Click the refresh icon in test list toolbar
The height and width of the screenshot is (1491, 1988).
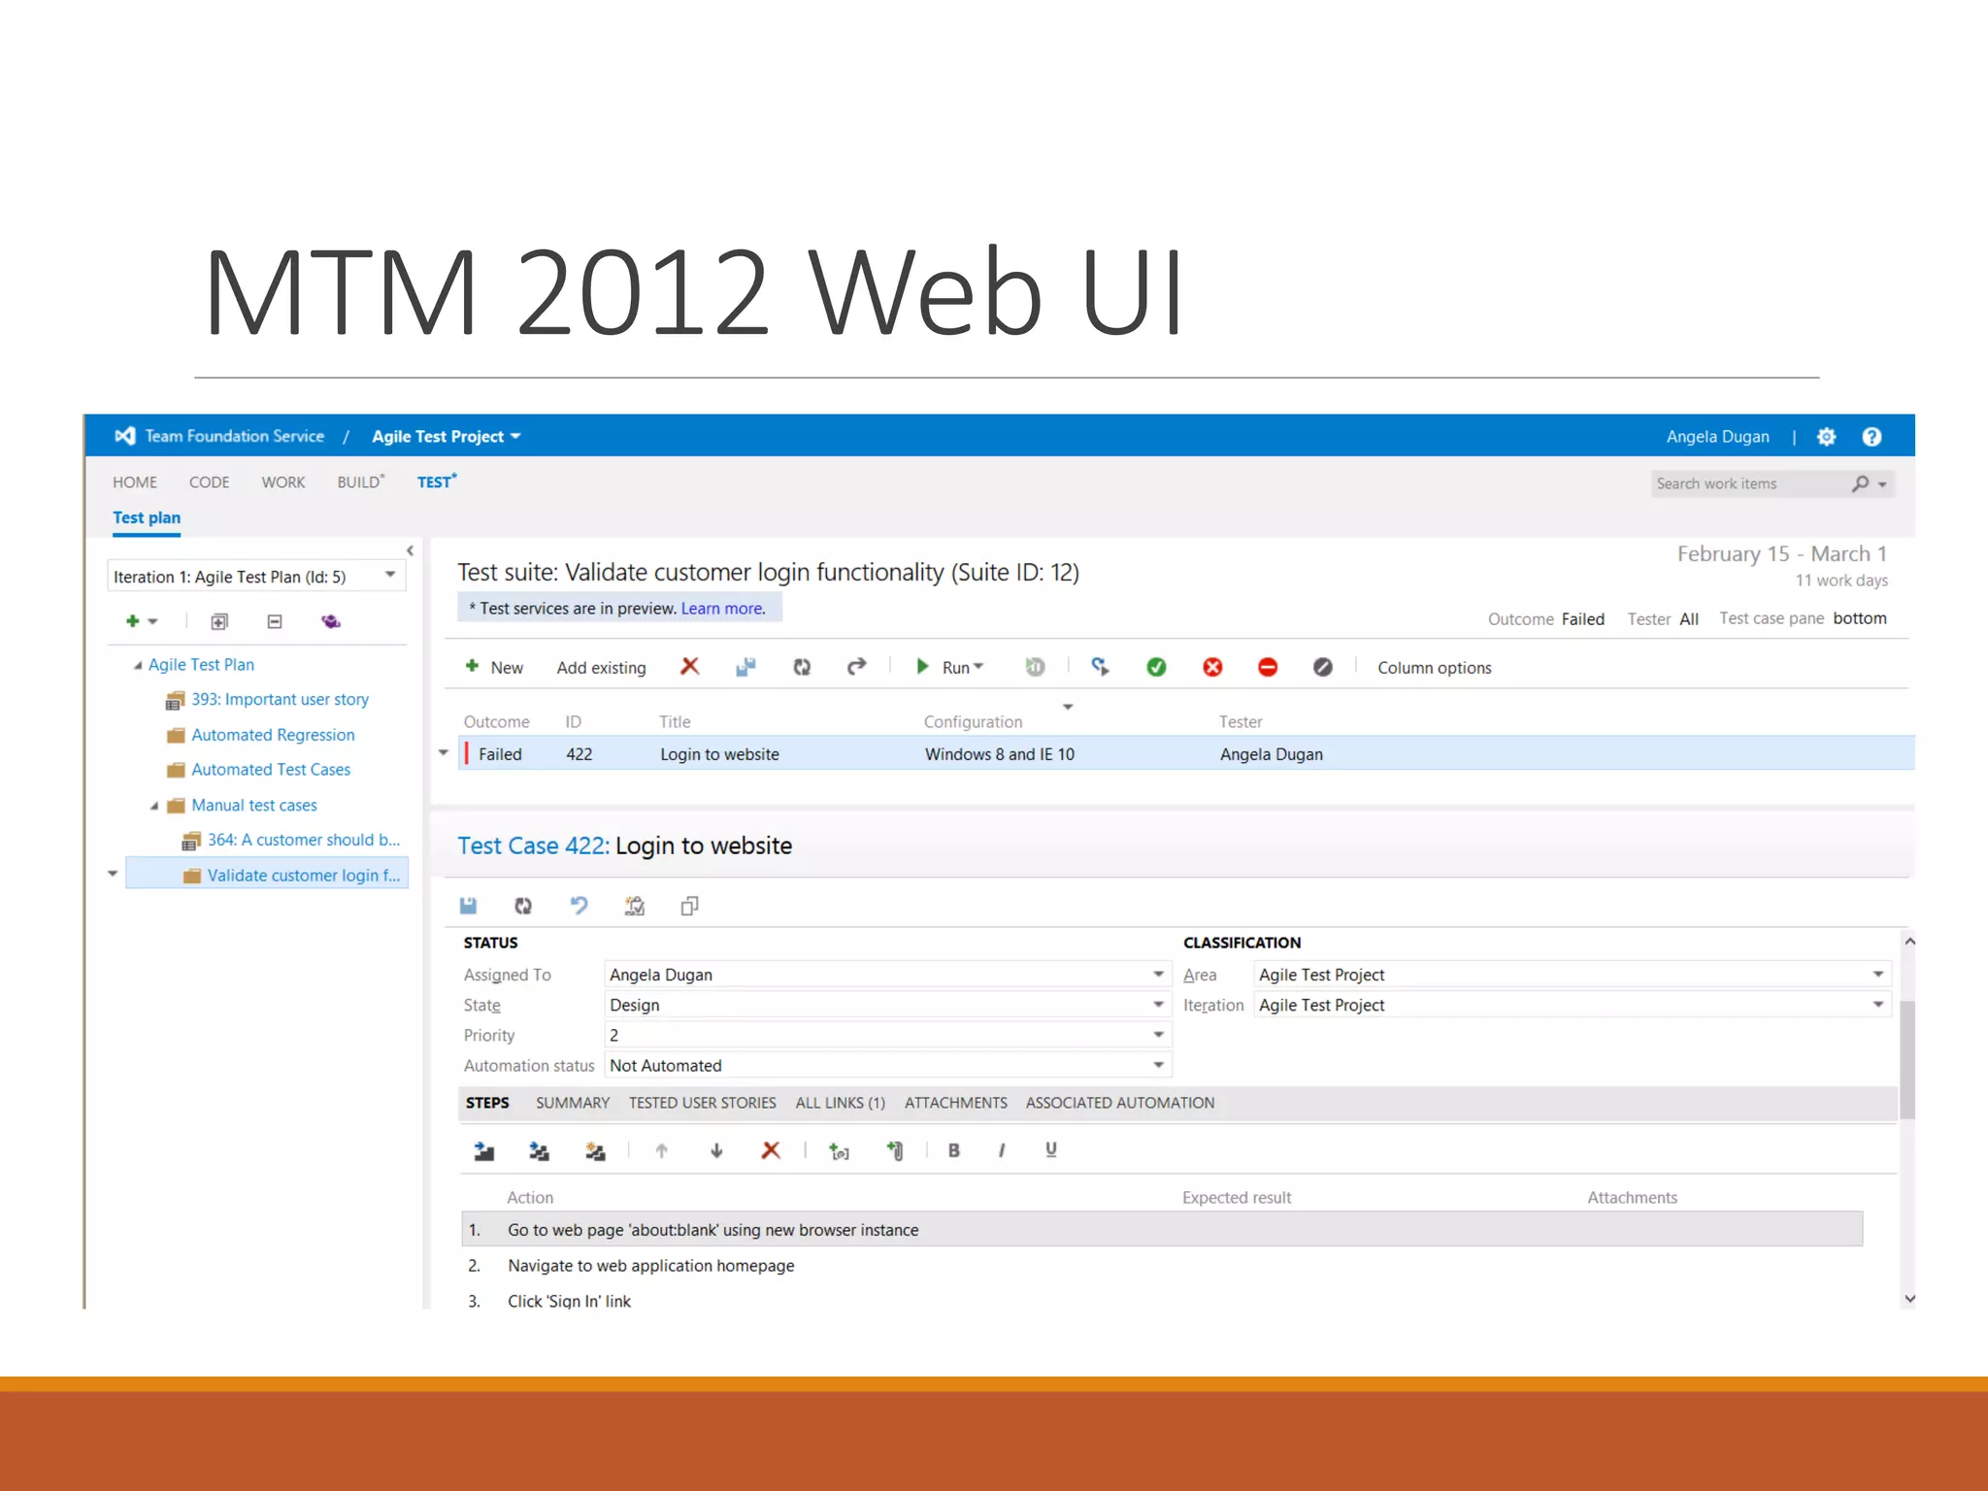coord(802,667)
